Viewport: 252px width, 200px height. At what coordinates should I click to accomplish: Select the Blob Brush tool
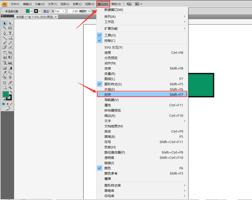(5, 47)
